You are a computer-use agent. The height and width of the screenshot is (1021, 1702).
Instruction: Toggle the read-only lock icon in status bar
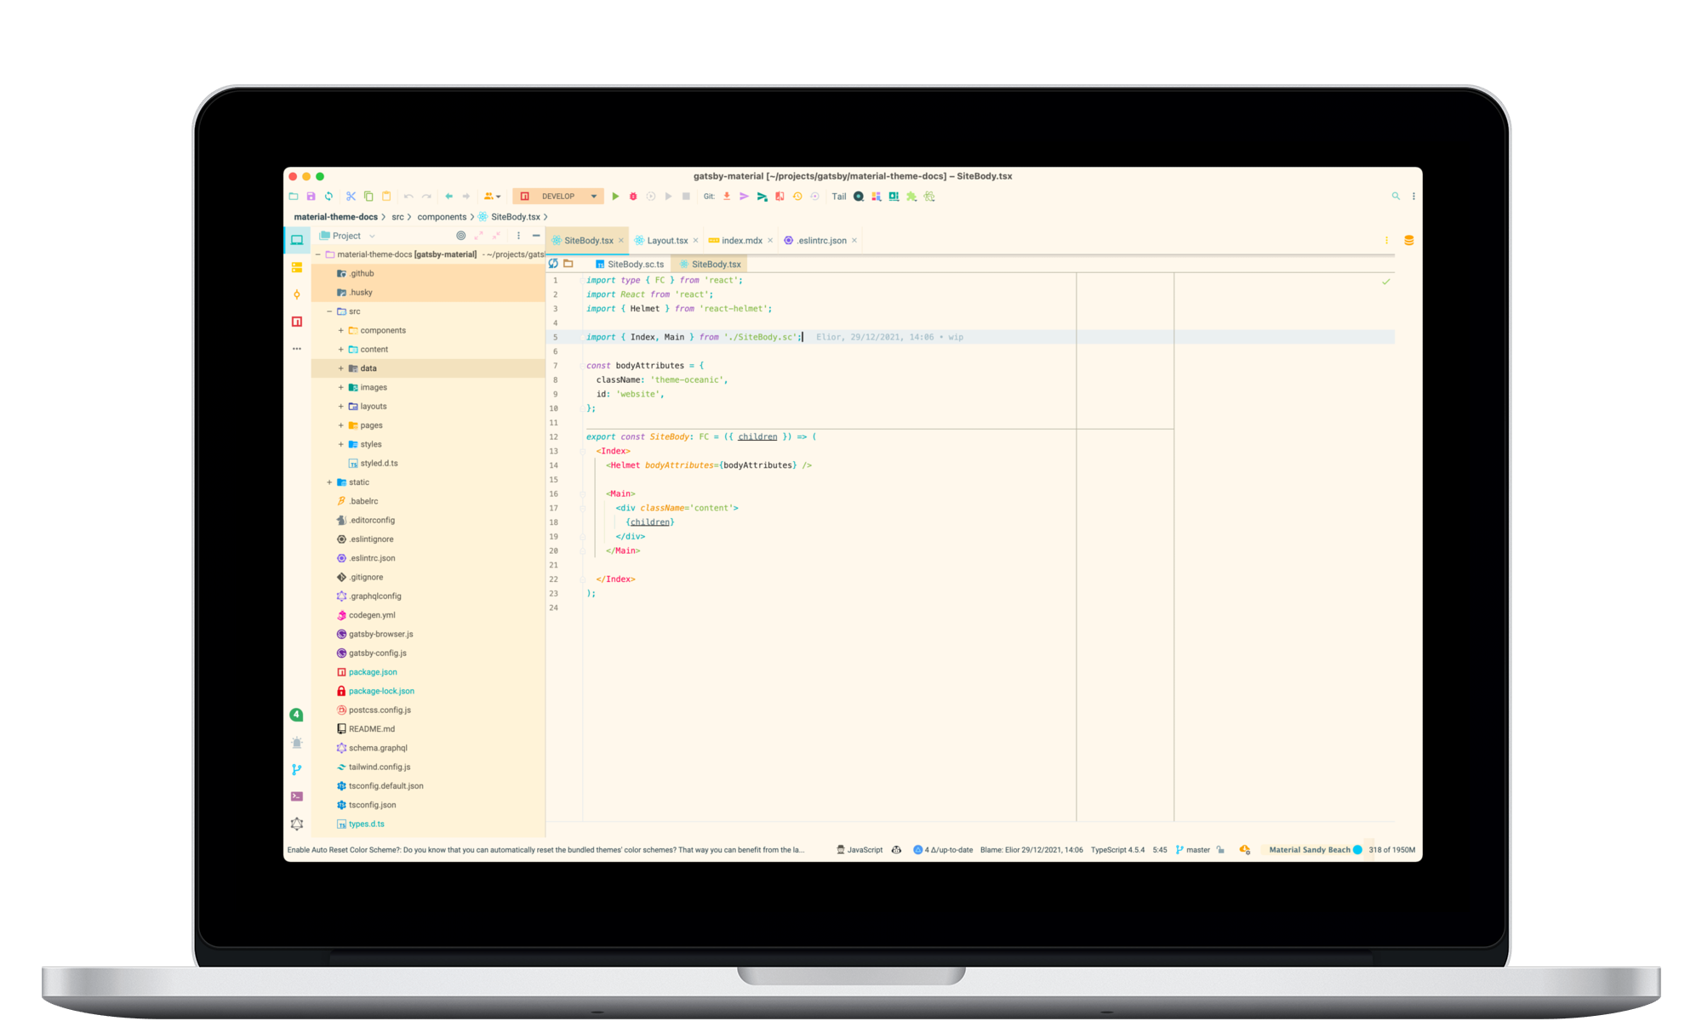1220,850
